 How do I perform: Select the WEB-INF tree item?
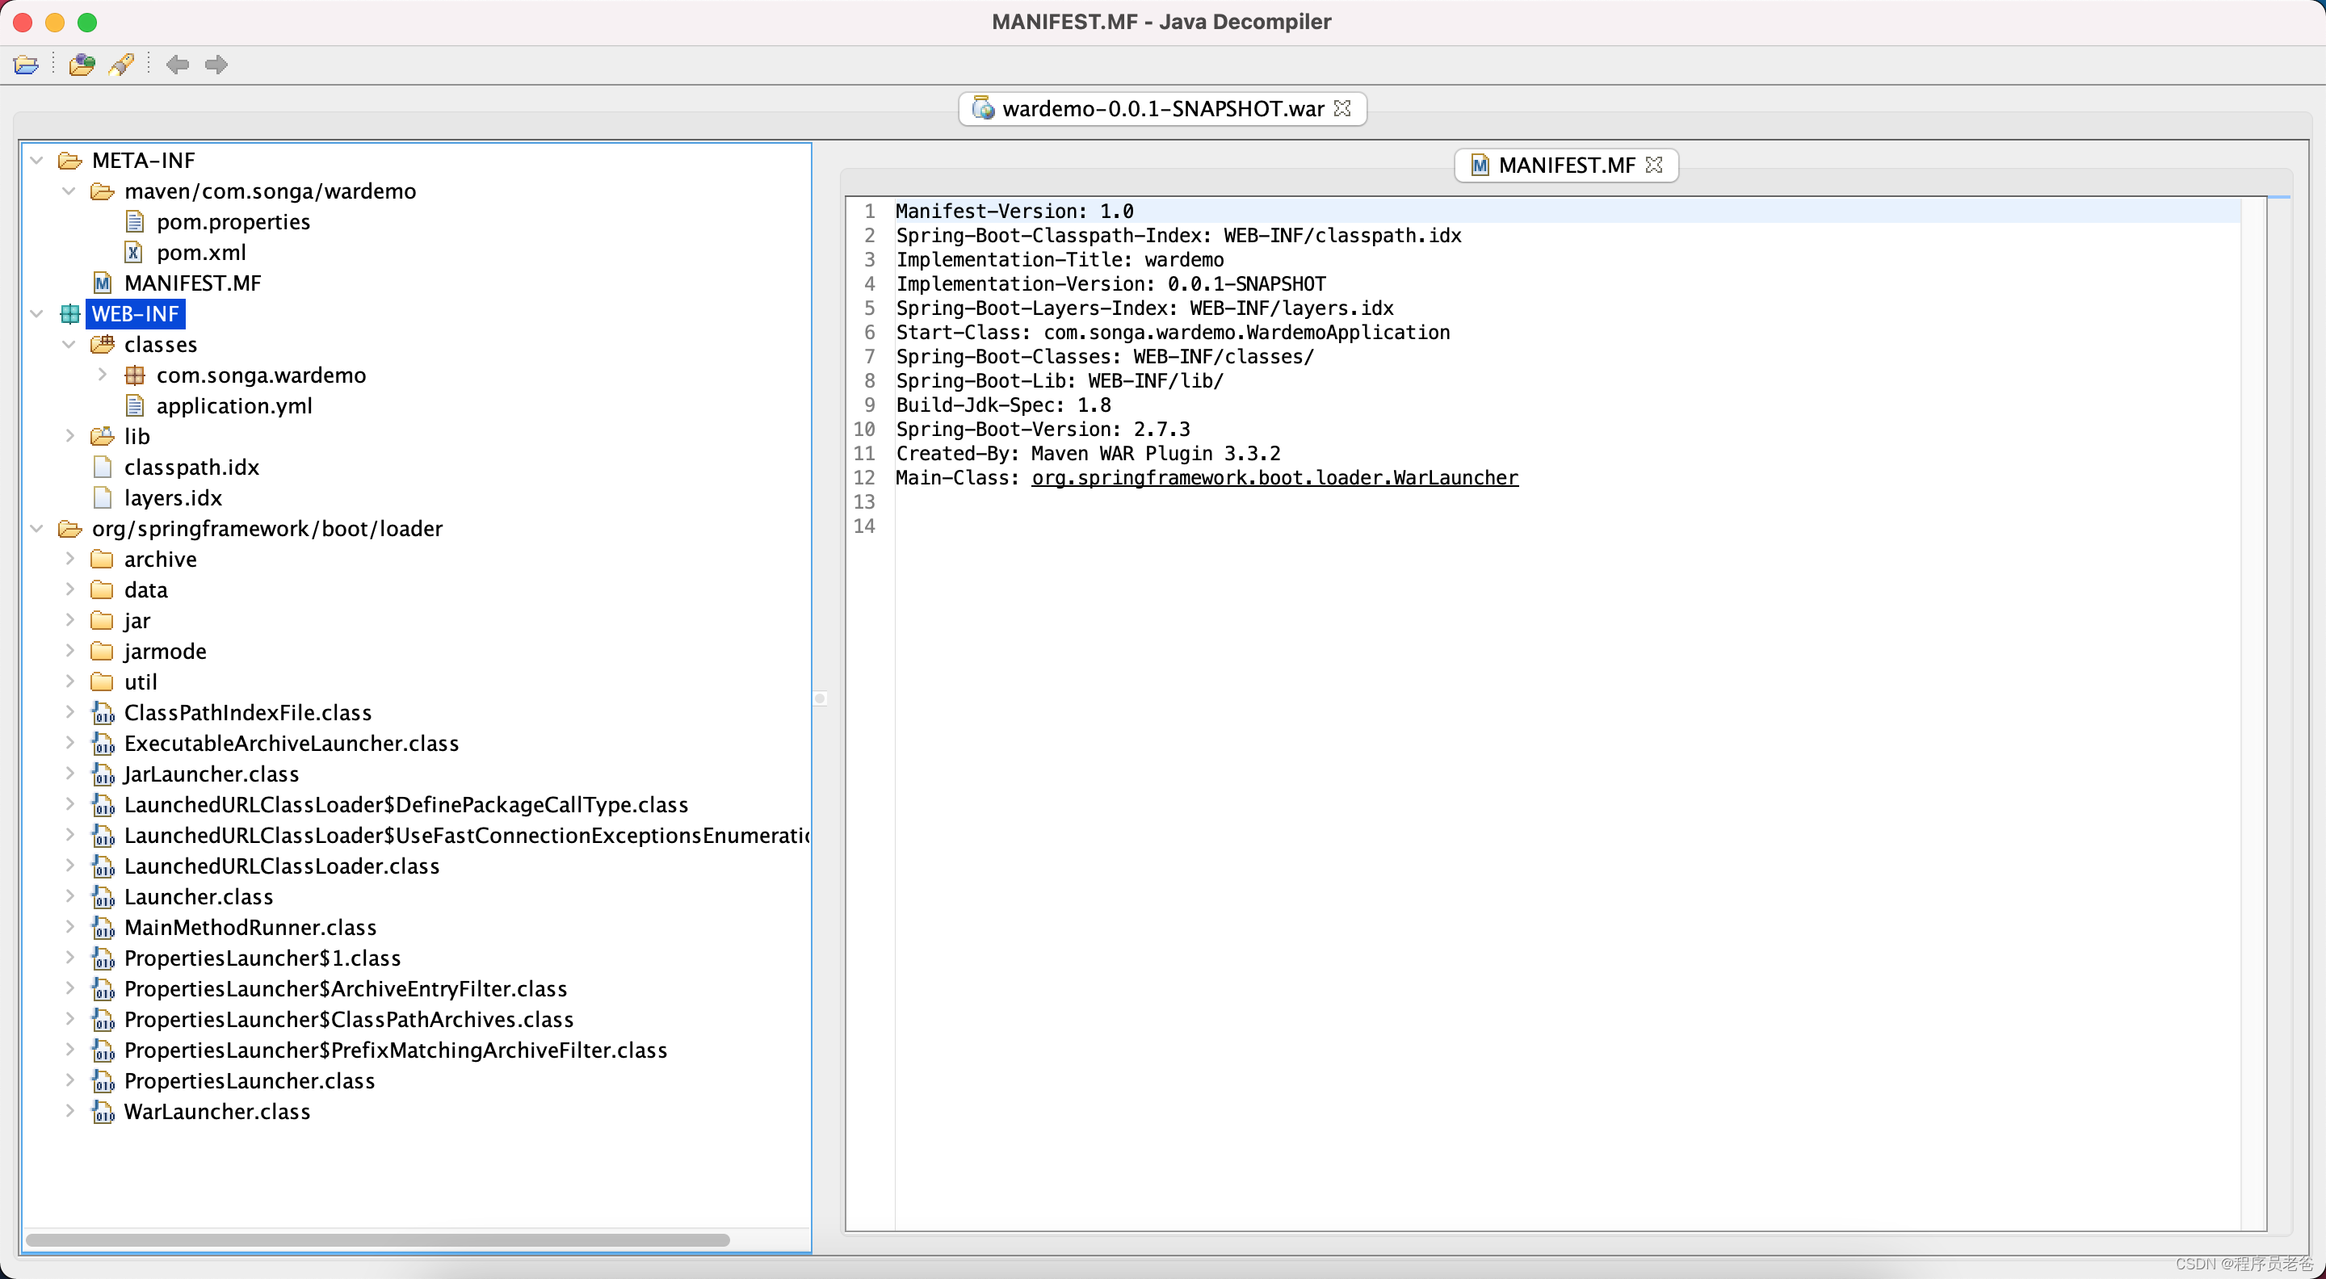[136, 314]
